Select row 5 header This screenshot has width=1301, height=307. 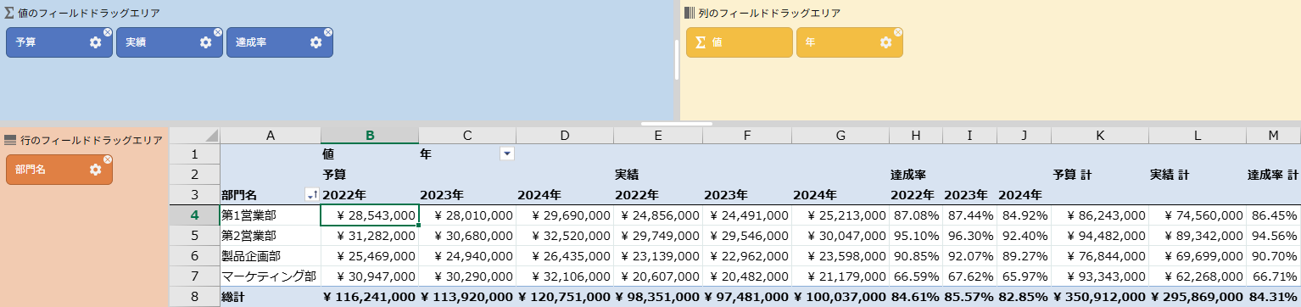[x=194, y=236]
